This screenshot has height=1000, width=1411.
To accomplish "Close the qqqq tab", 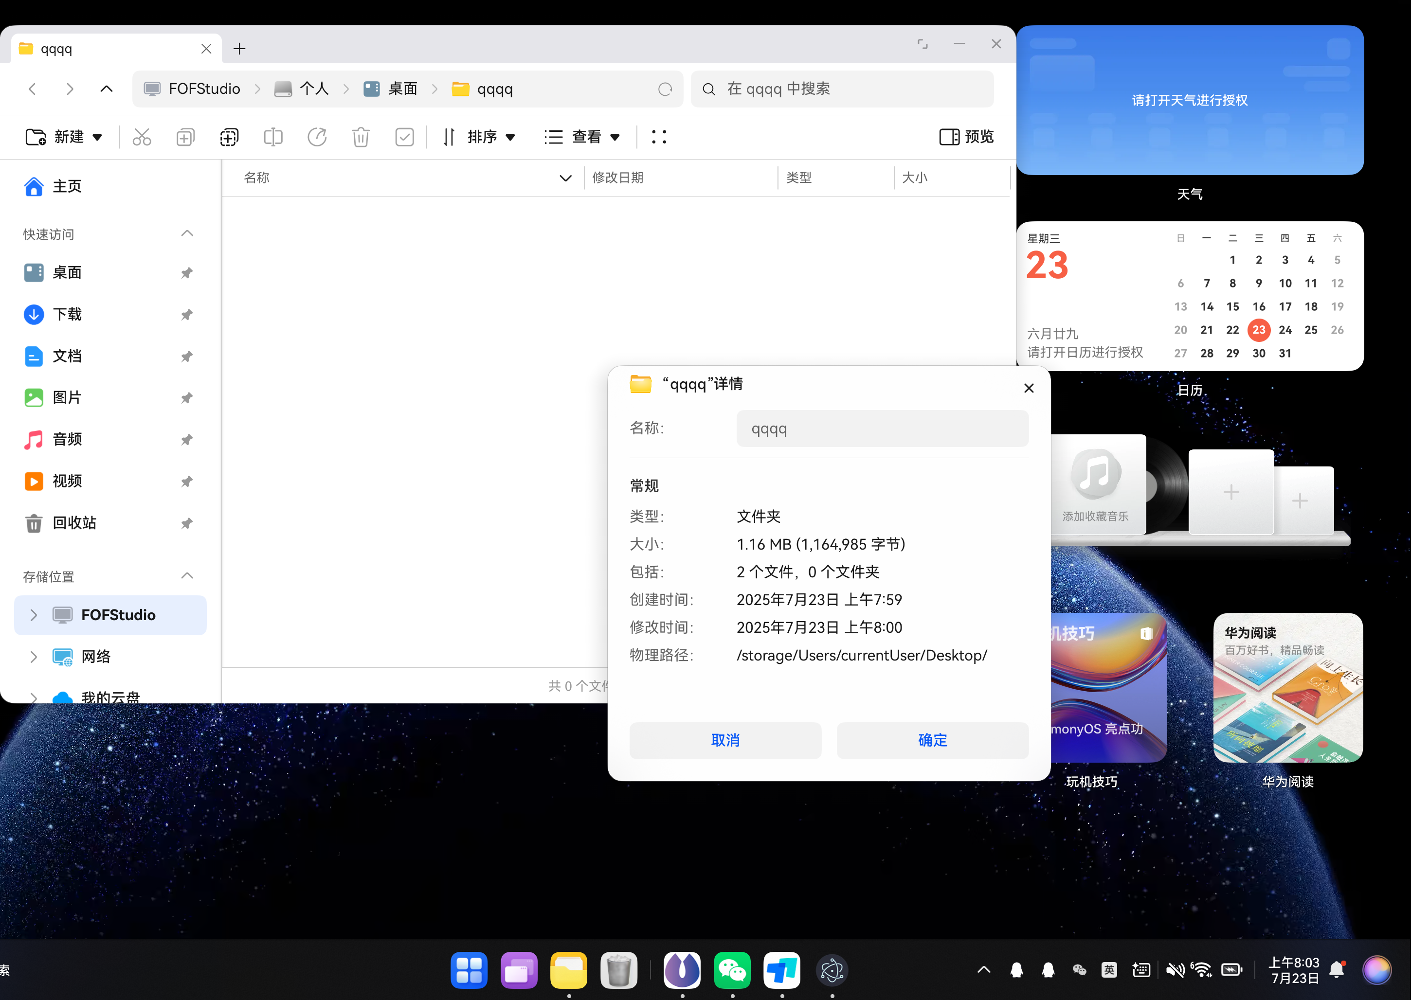I will 206,49.
